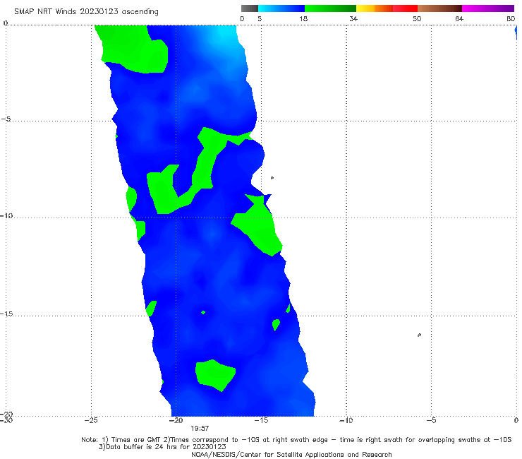Image resolution: width=522 pixels, height=459 pixels.
Task: Click the title 'SMAP NRT Winds 20230123 ascending'
Action: coord(86,11)
